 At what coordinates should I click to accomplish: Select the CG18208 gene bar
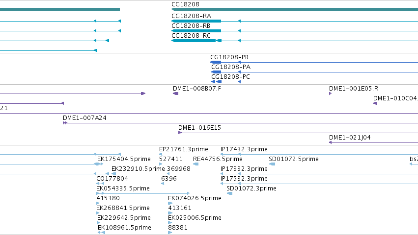(x=295, y=9)
